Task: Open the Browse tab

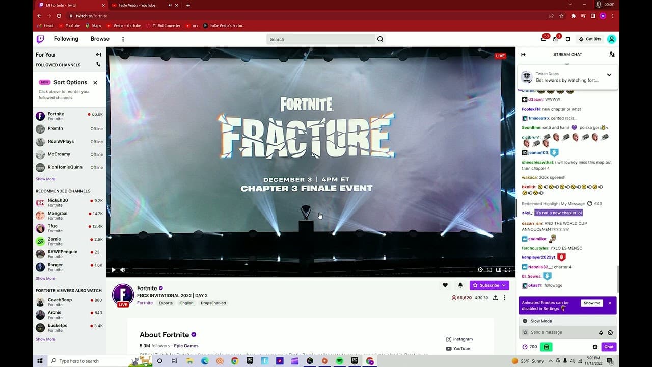Action: pos(100,39)
